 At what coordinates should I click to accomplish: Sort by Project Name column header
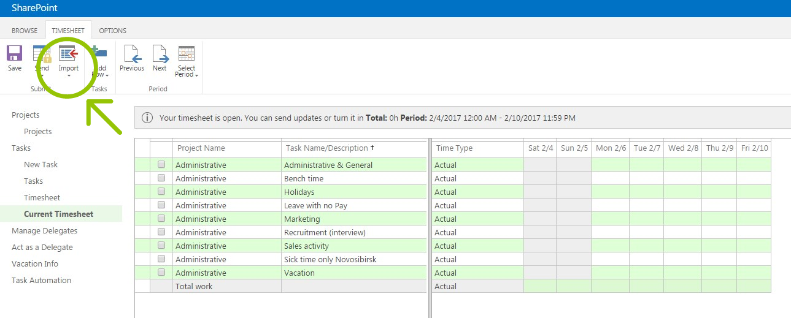[226, 148]
